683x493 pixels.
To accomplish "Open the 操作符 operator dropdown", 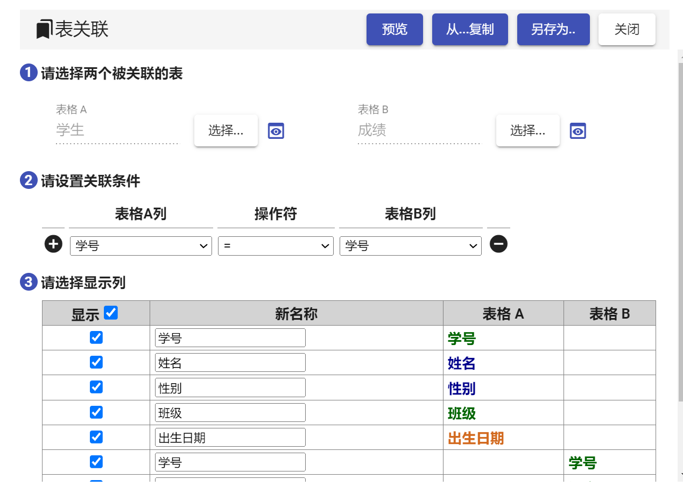I will (276, 246).
